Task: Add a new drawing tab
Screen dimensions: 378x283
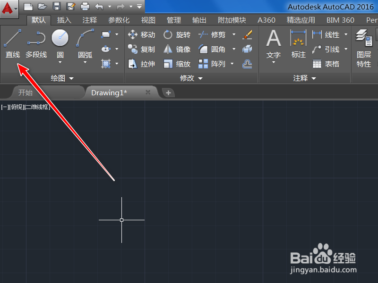Action: 168,92
